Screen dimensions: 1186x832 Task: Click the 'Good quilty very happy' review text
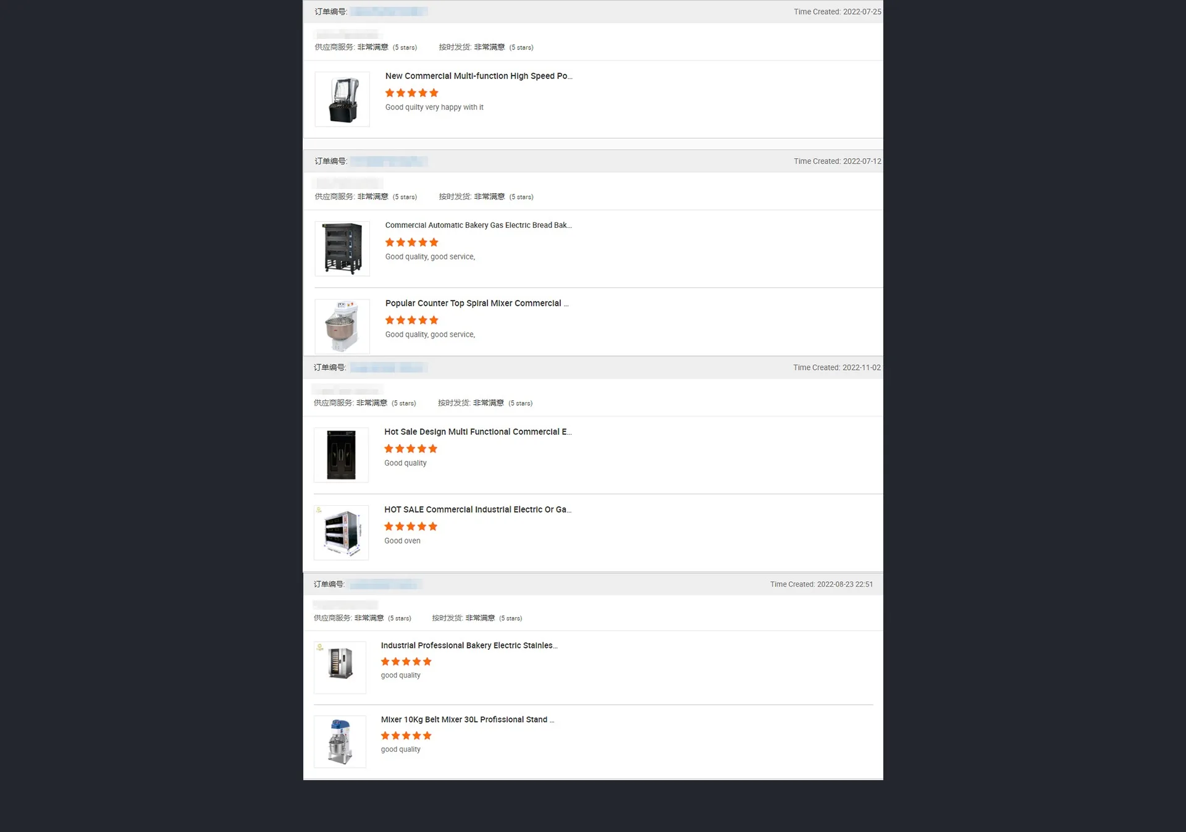click(x=434, y=107)
